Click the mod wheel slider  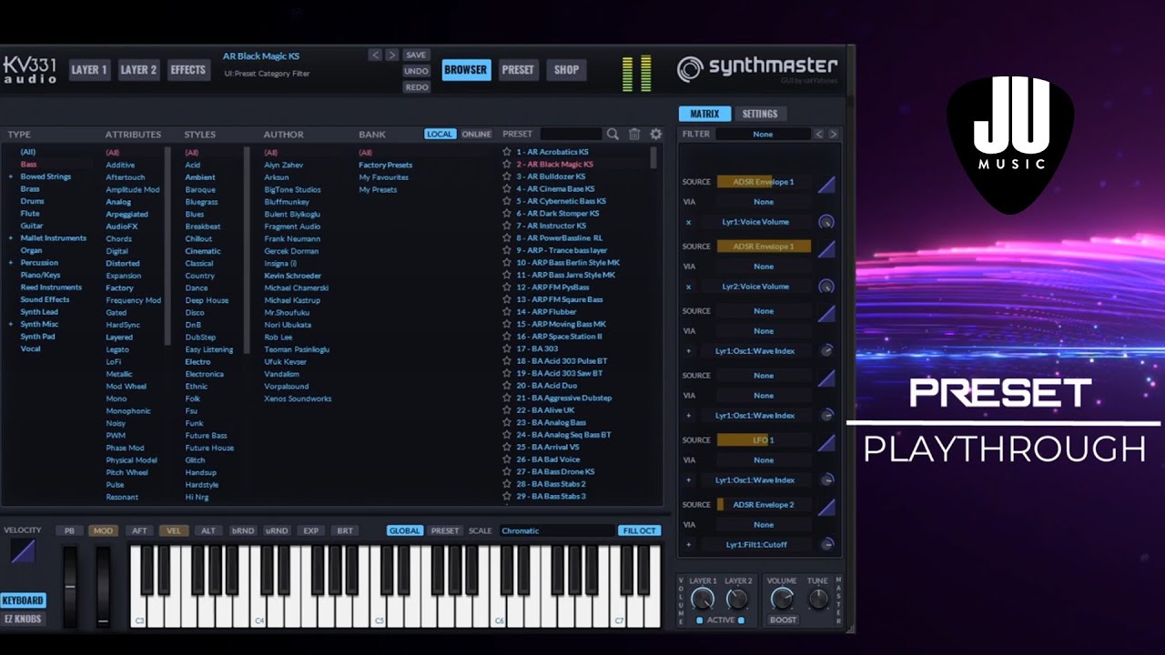[x=103, y=587]
